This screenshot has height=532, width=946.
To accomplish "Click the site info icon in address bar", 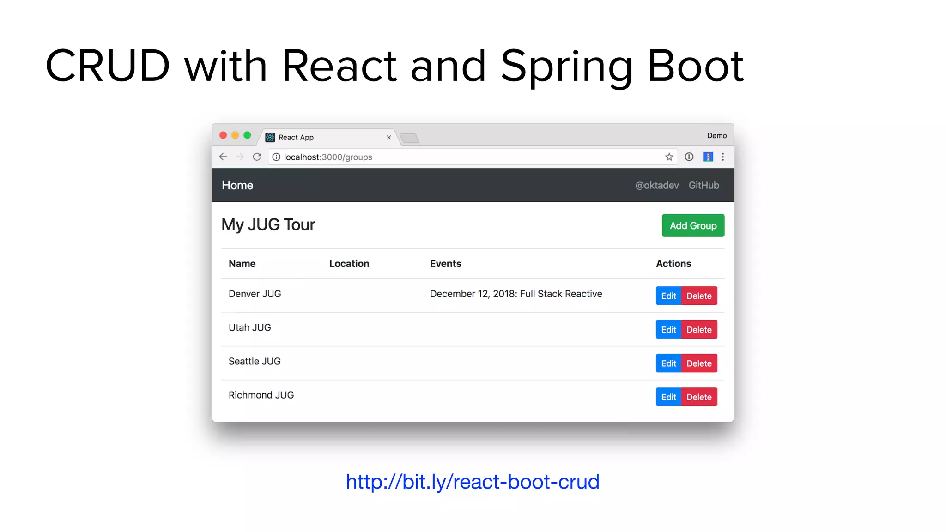I will pos(276,157).
